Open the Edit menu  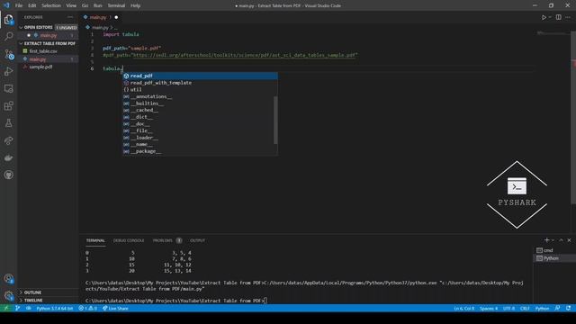(x=32, y=5)
